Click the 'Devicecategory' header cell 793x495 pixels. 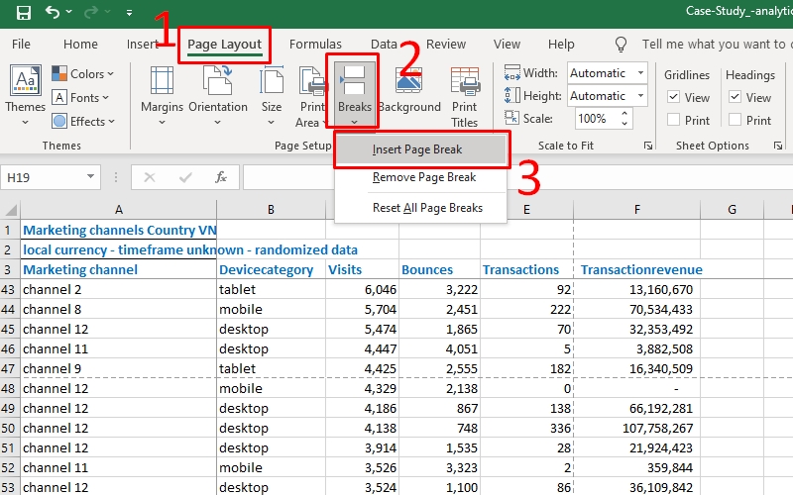tap(271, 269)
